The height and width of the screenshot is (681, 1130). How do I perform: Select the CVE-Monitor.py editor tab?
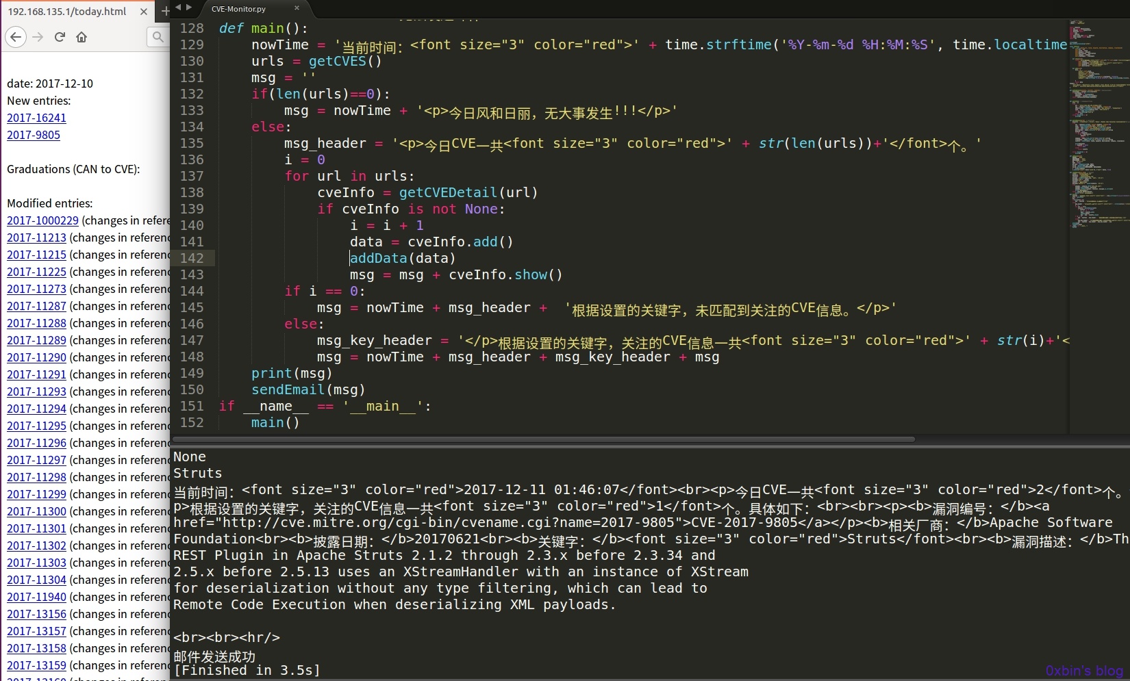pos(238,9)
